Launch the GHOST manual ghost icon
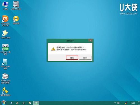140x105 pixels. [x=5, y=34]
